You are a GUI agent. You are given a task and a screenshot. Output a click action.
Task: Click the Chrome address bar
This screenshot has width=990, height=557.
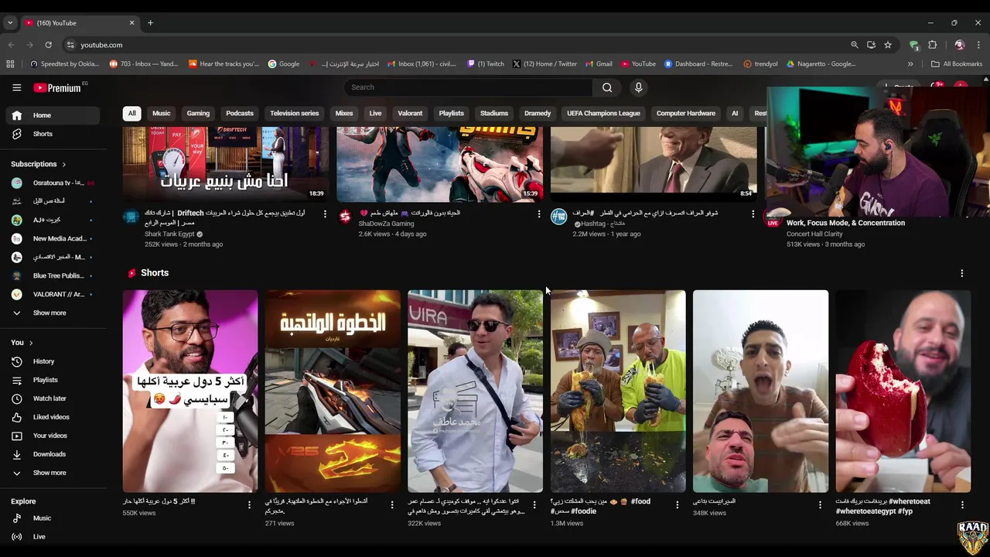tap(456, 45)
